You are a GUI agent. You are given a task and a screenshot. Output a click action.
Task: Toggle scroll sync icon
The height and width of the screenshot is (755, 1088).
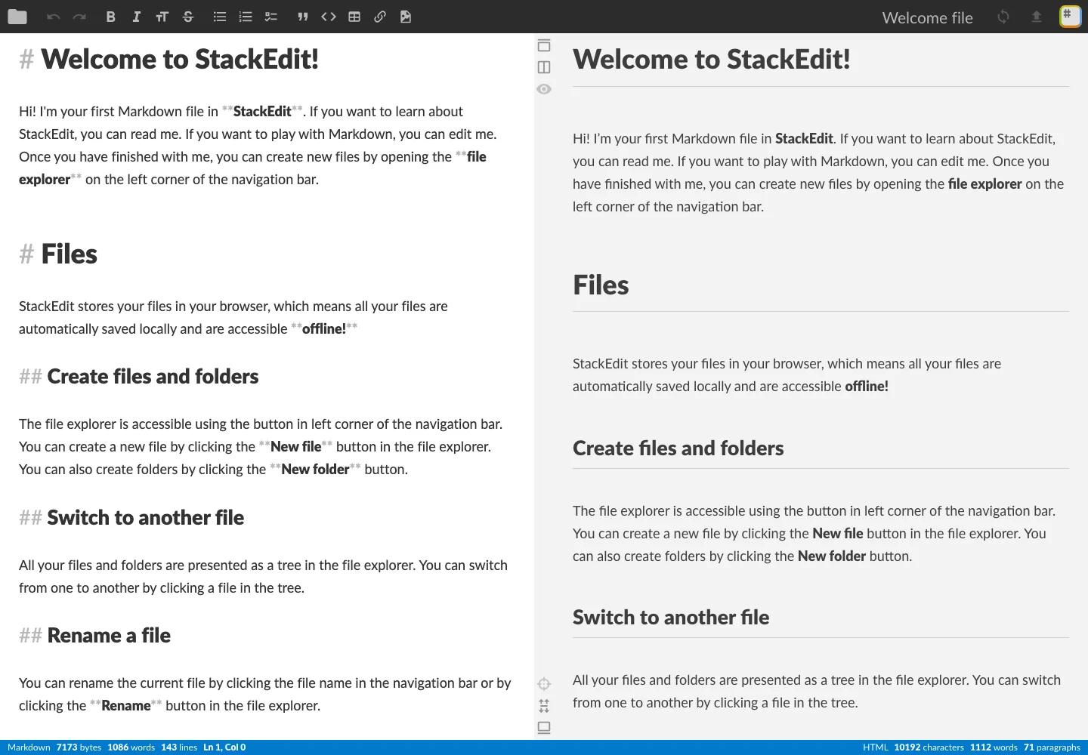pyautogui.click(x=544, y=706)
